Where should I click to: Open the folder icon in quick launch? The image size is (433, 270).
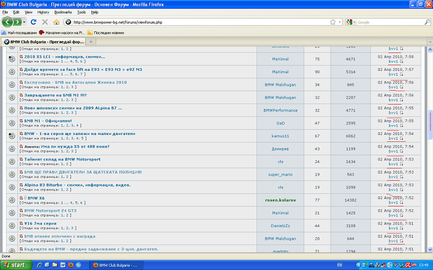pyautogui.click(x=55, y=265)
